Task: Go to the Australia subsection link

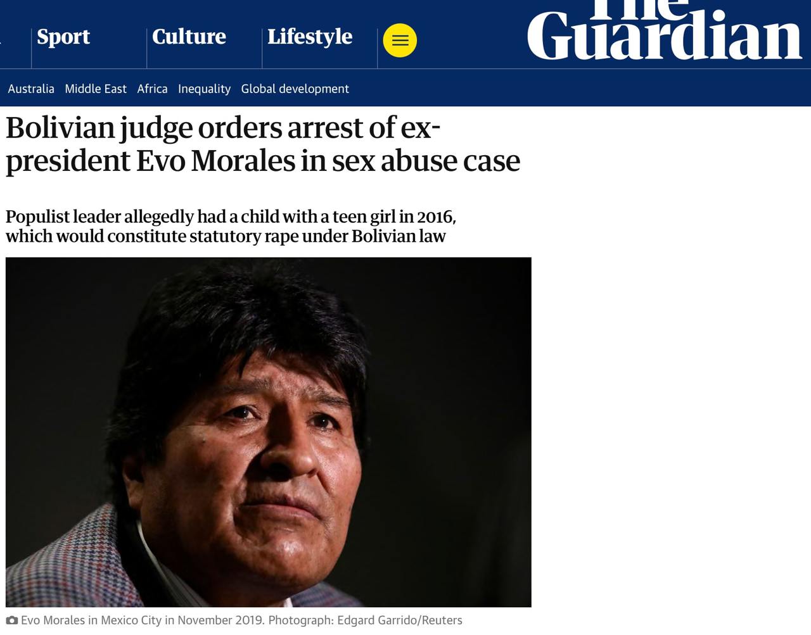Action: coord(31,89)
